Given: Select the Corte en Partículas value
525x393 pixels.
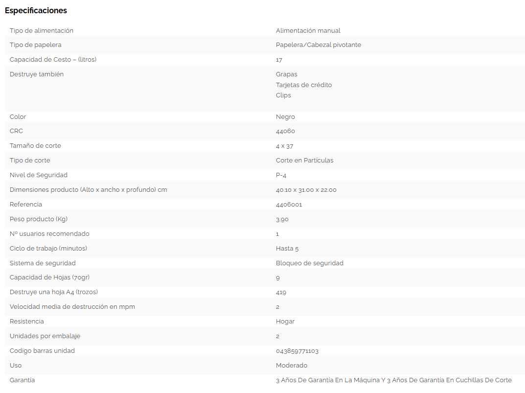Looking at the screenshot, I should click(x=304, y=161).
